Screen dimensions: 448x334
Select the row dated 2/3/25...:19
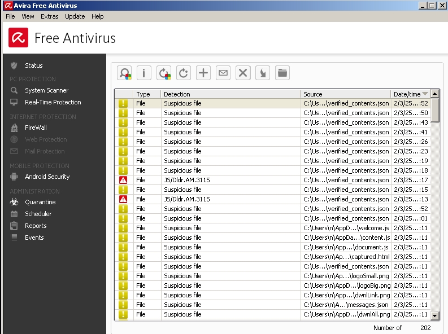pyautogui.click(x=272, y=161)
